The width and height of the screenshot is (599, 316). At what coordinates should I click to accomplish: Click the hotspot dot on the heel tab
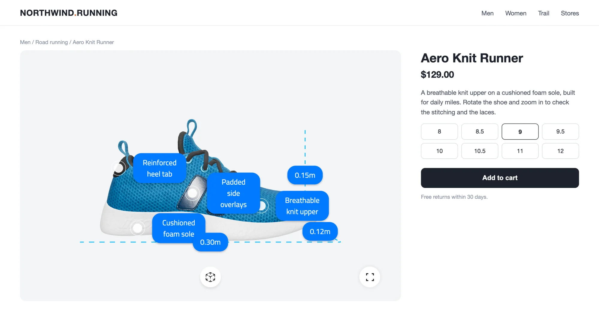(119, 168)
